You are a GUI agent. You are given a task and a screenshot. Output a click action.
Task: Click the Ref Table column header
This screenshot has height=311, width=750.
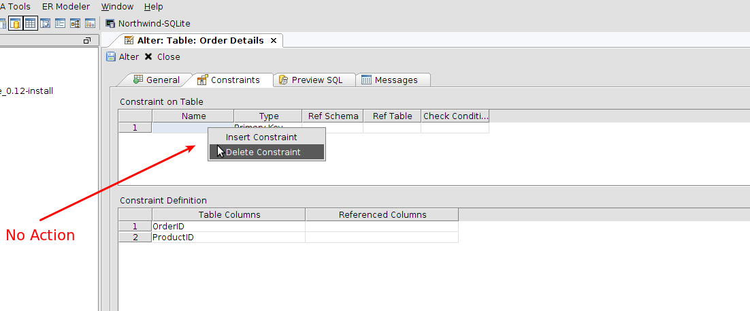(392, 116)
